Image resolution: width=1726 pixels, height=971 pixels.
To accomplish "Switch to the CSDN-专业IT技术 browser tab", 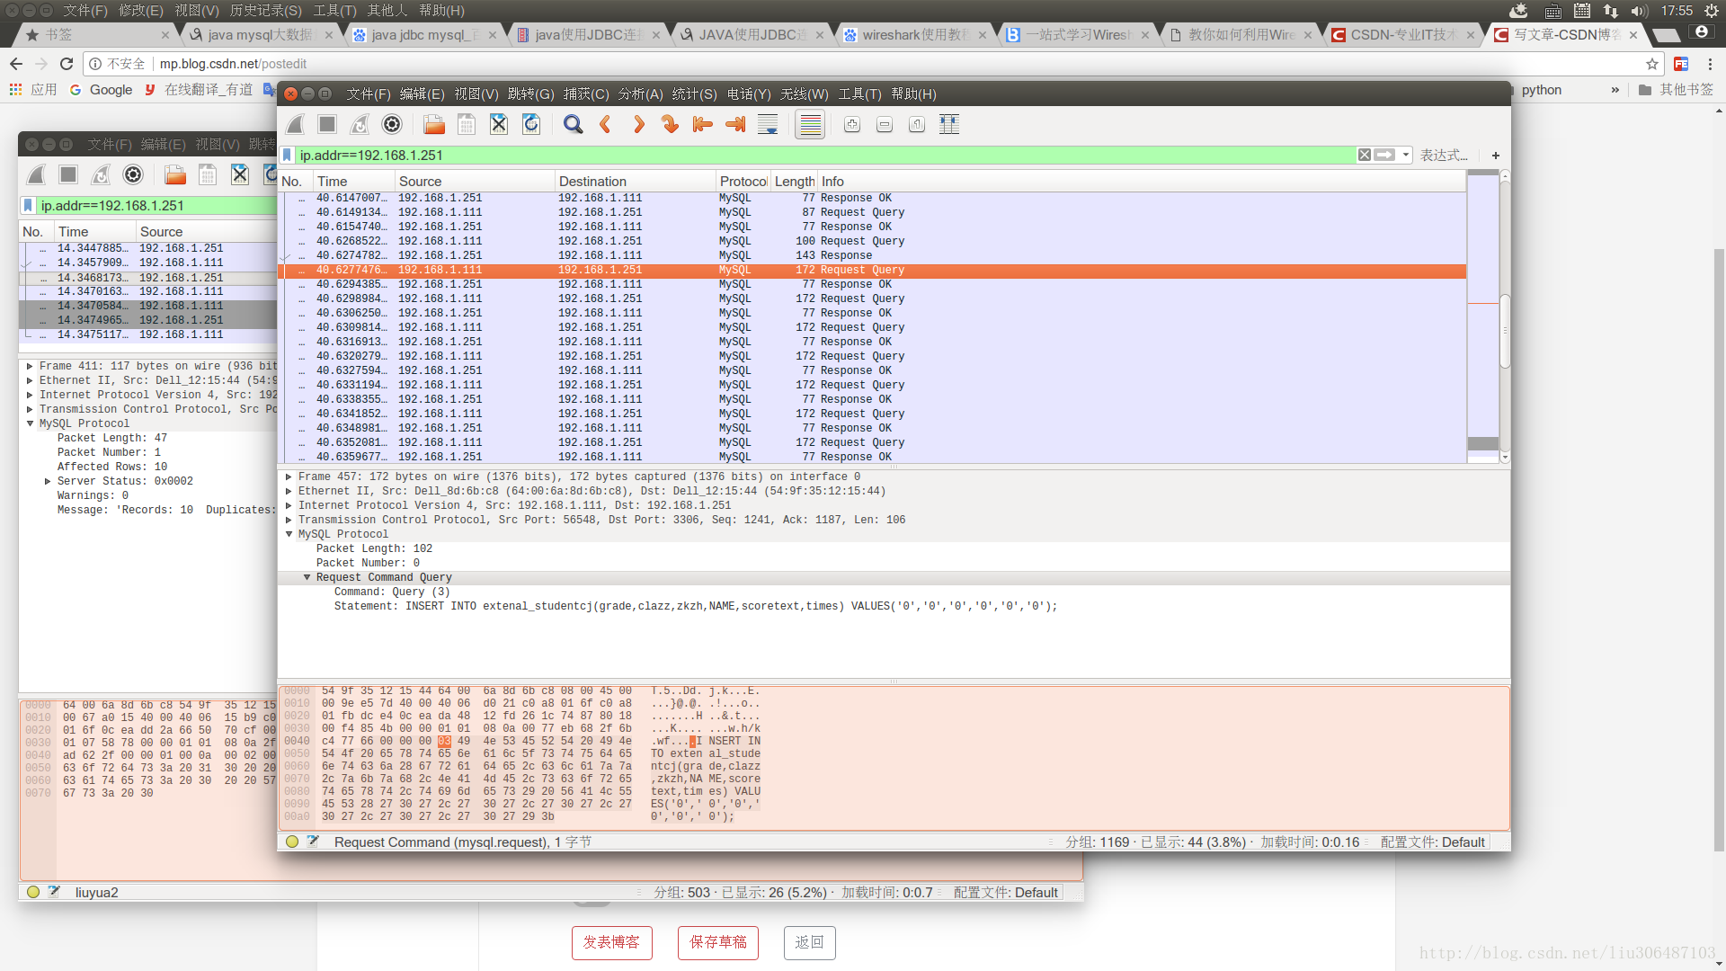I will pos(1401,35).
